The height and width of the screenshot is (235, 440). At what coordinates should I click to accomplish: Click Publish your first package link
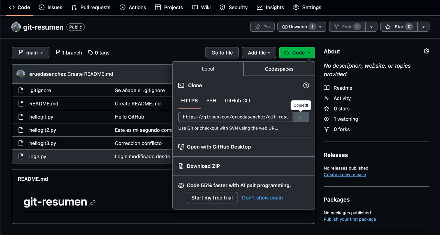coord(350,219)
